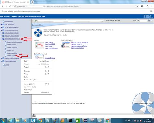
Task: Open Manage queues in the sidebar
Action: tap(11, 56)
